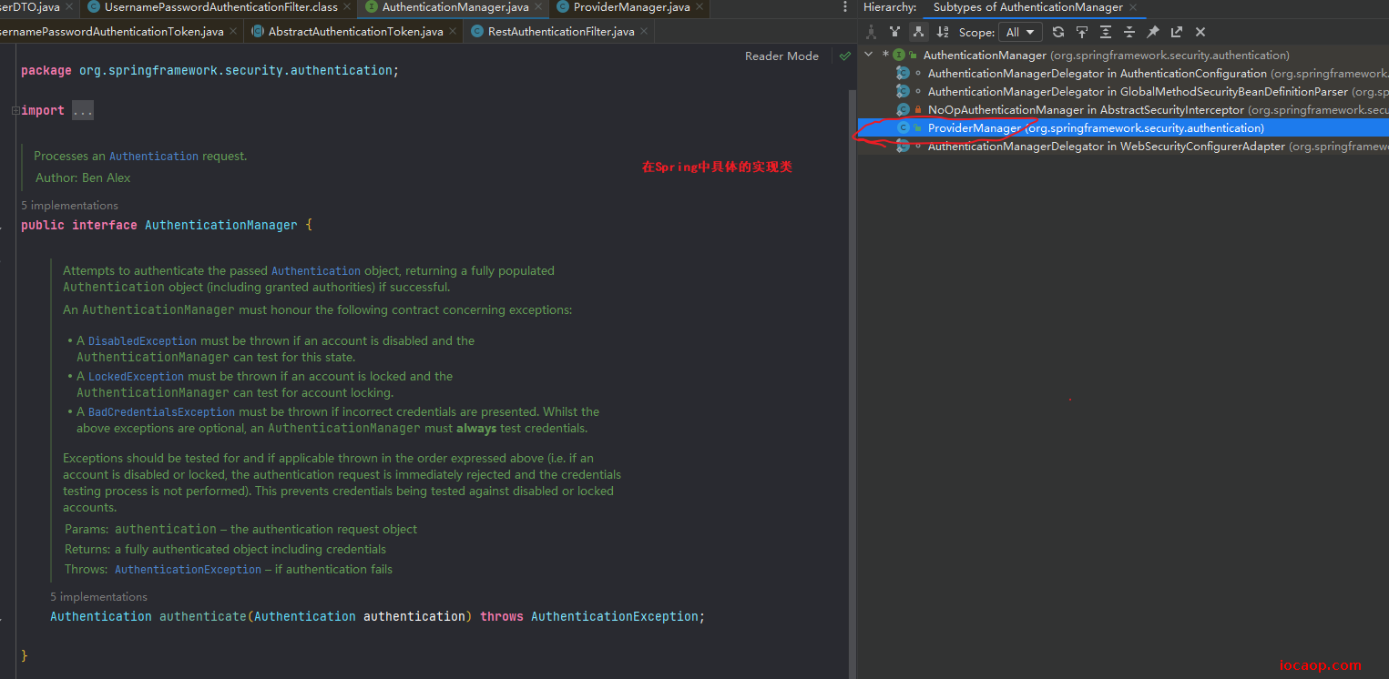Open the BadCredentialsException doc link
Screen dimensions: 1389x679
click(x=161, y=412)
